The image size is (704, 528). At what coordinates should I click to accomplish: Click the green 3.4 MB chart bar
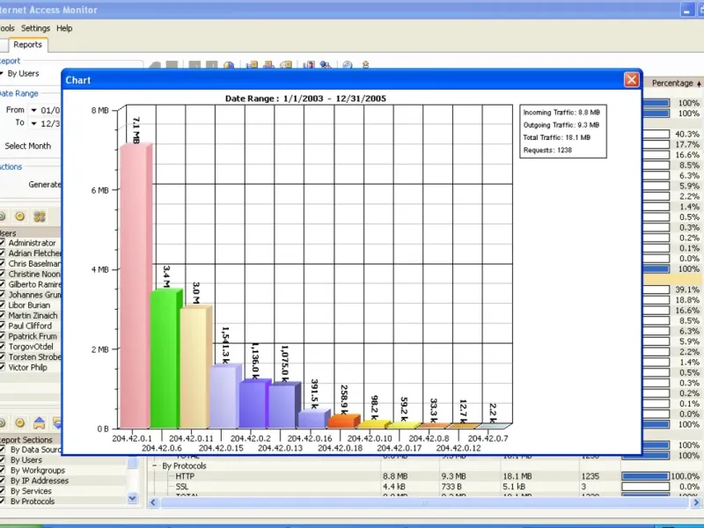click(x=165, y=358)
